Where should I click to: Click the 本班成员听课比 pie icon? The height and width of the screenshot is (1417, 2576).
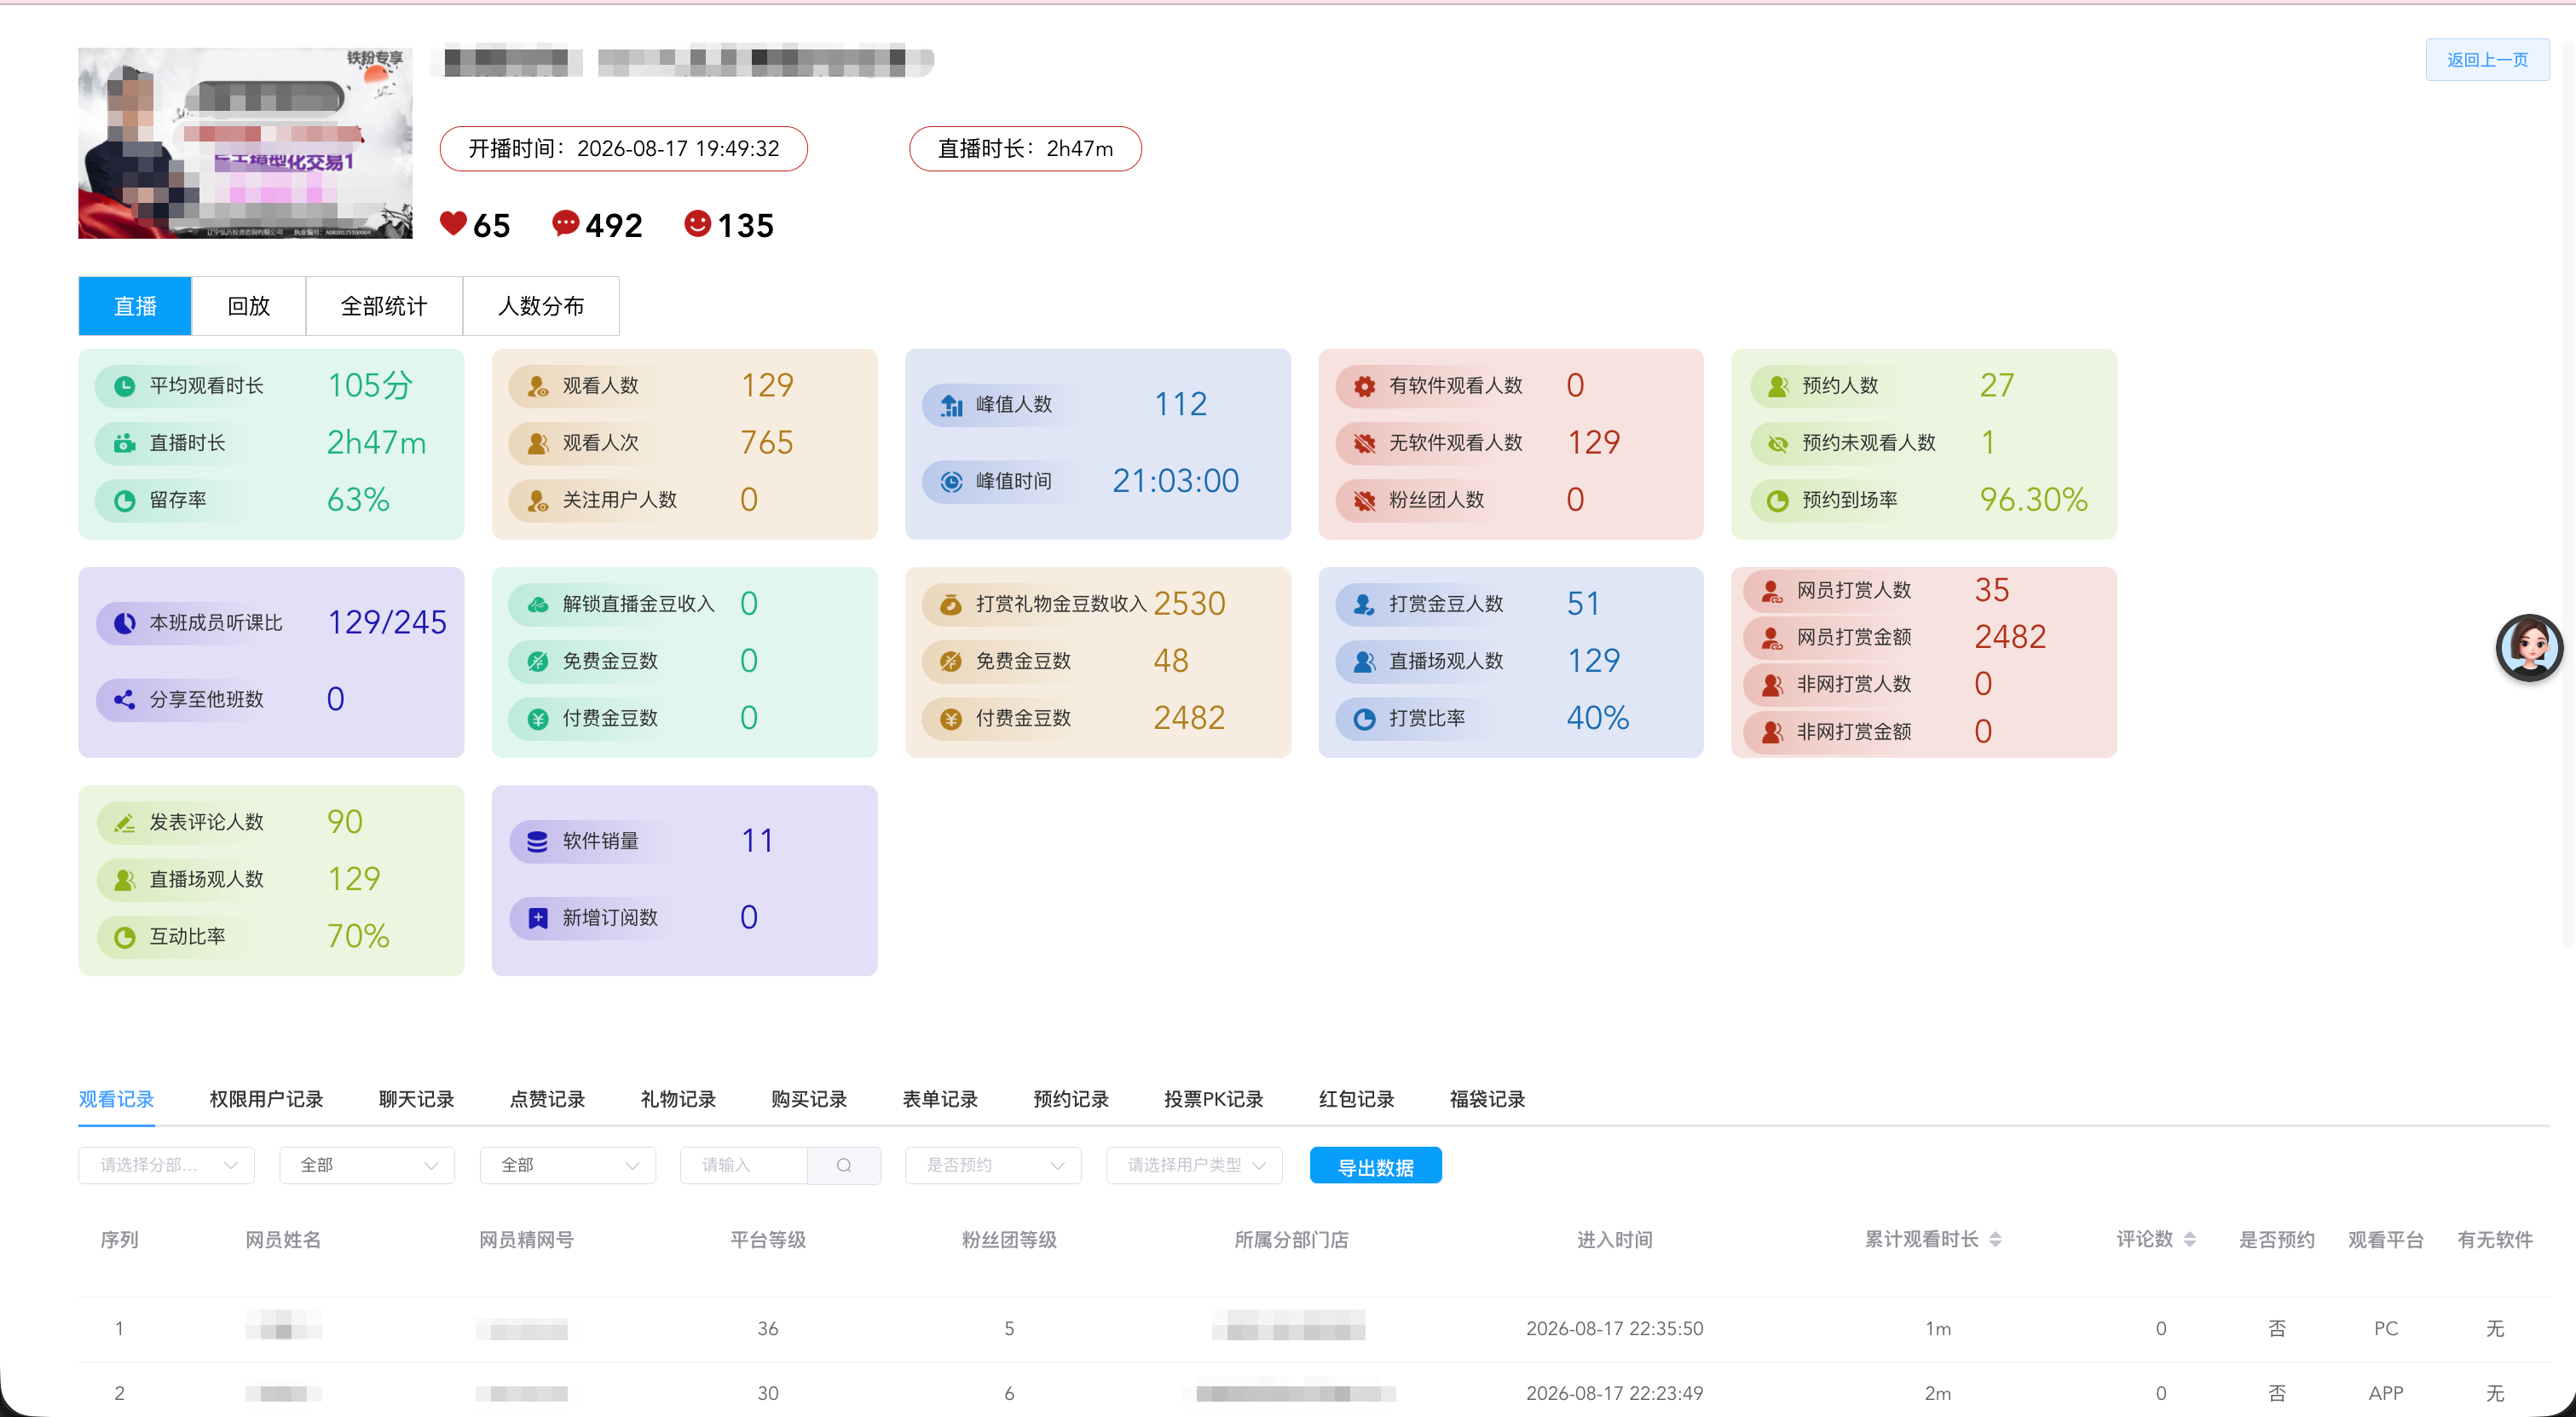click(x=124, y=623)
